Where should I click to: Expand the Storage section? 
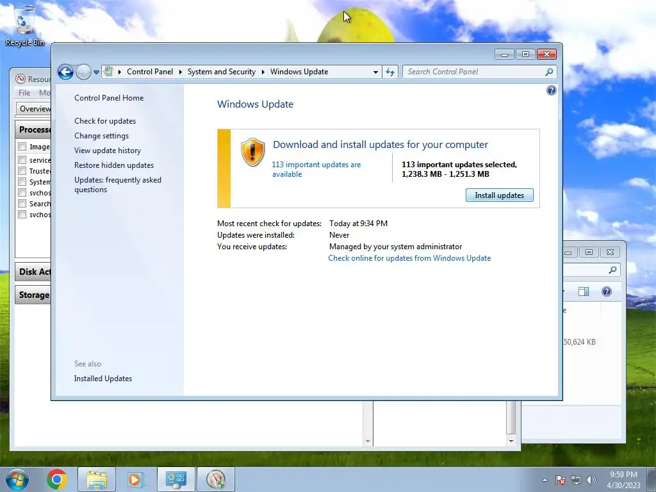coord(33,295)
